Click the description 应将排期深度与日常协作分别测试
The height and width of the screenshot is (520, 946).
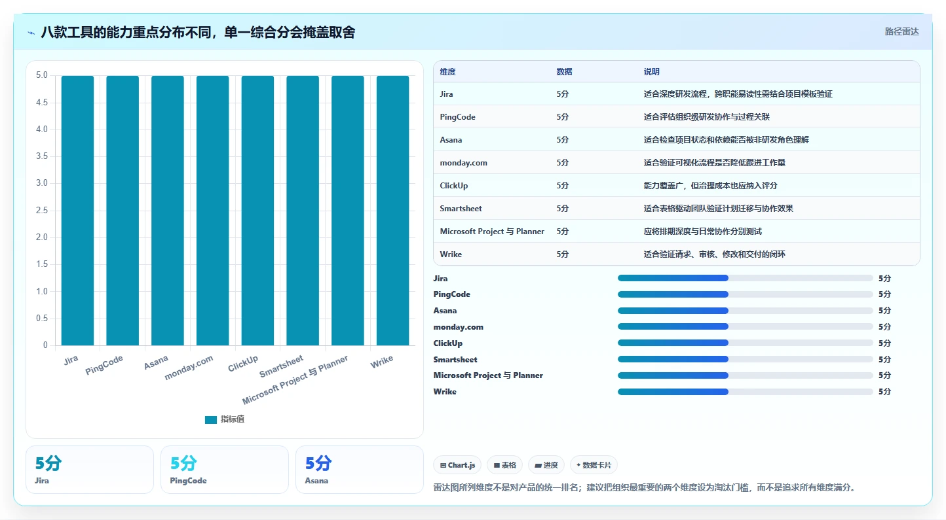coord(703,232)
